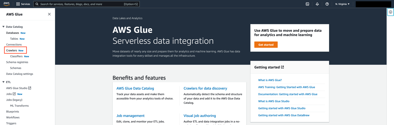Viewport: 394px width, 125px height.
Task: Open the notifications bell
Action: click(x=317, y=4)
